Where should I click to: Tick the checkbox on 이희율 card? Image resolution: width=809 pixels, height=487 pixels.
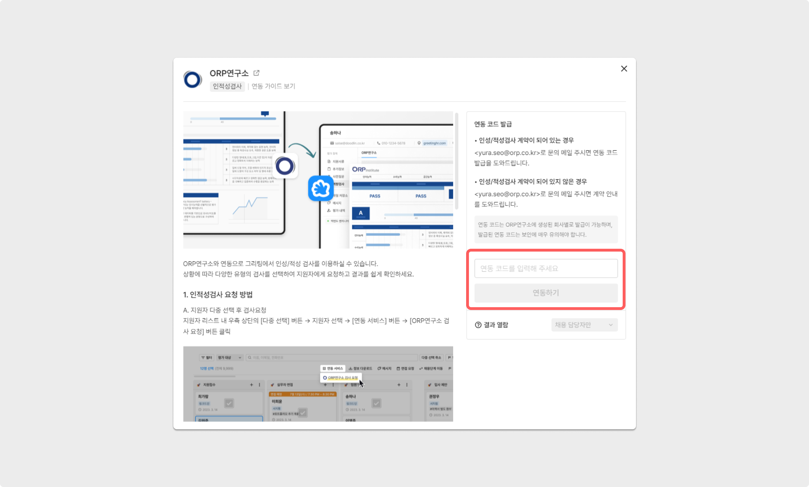(303, 412)
